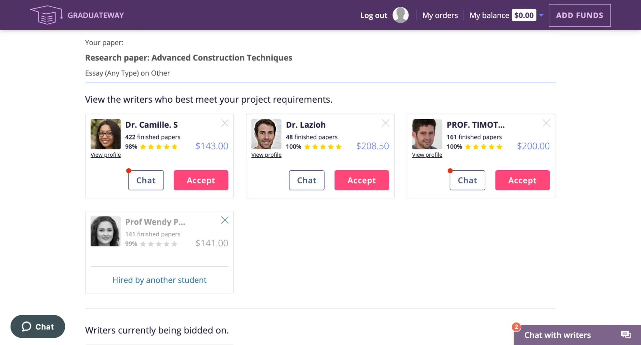Accept Dr. Lazioh's offer
Image resolution: width=641 pixels, height=345 pixels.
(361, 180)
